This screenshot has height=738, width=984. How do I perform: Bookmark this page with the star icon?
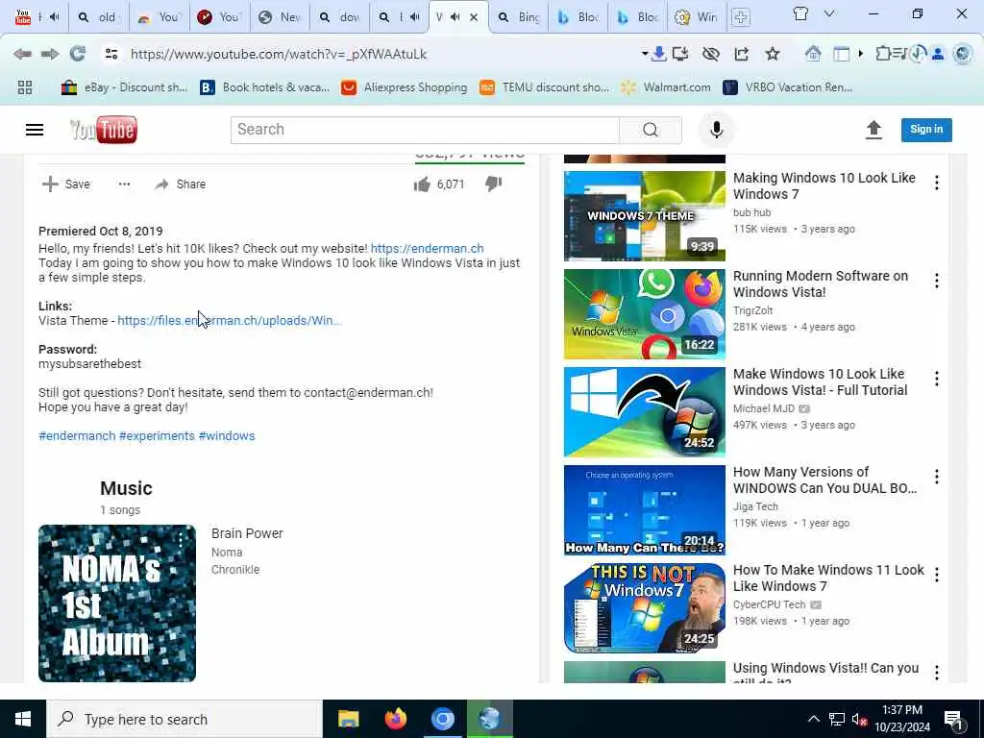pyautogui.click(x=773, y=54)
